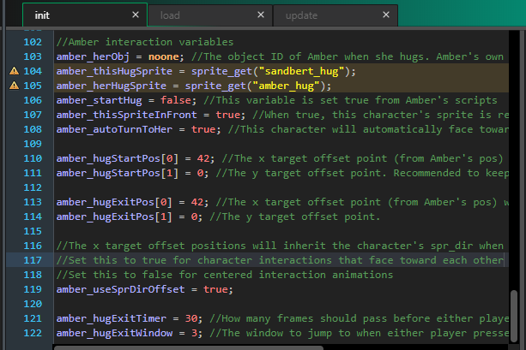Screen dimensions: 526x350
Task: Click the value 30 of amber_hugExitTimer
Action: click(x=191, y=318)
